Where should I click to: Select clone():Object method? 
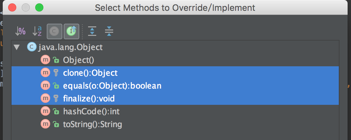coord(90,73)
